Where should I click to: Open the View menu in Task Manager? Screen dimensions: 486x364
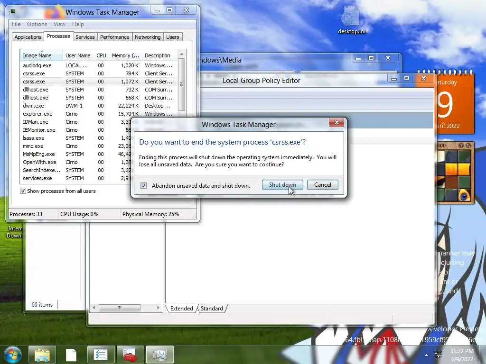59,24
